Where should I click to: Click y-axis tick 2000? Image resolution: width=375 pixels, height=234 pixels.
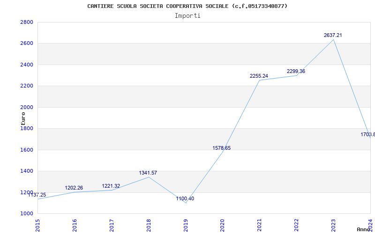tap(27, 108)
